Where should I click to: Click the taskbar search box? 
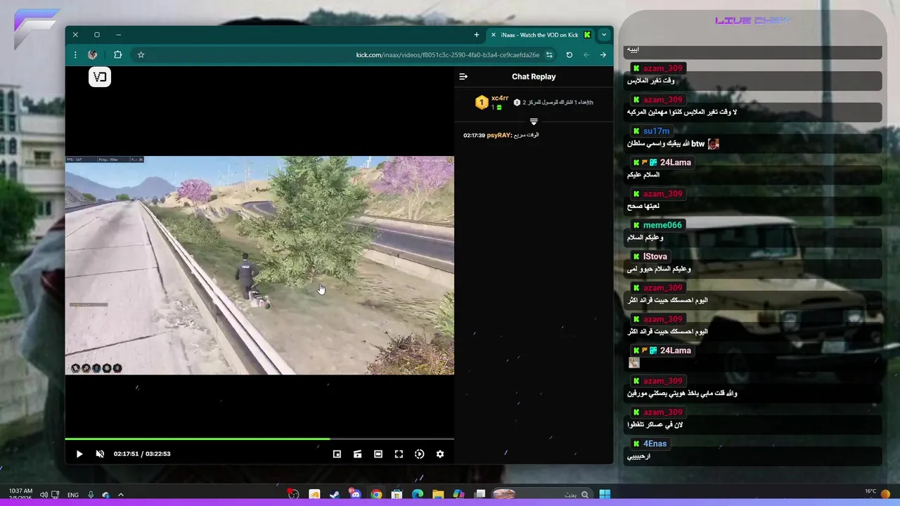541,495
